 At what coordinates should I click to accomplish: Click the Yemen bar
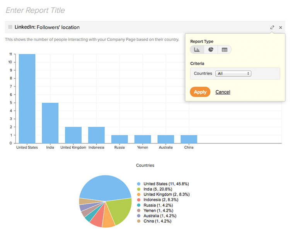pyautogui.click(x=143, y=139)
